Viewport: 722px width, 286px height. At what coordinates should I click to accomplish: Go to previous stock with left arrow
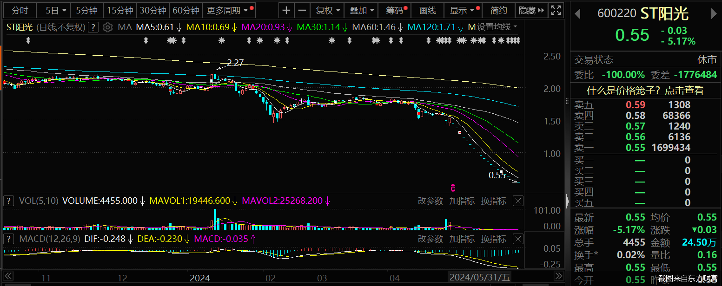(577, 14)
